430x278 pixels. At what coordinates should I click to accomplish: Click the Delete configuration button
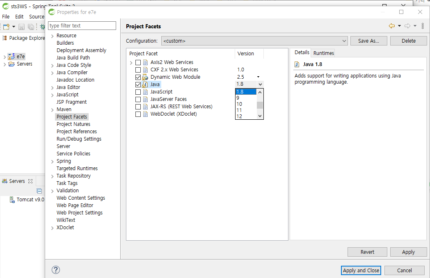(x=409, y=41)
